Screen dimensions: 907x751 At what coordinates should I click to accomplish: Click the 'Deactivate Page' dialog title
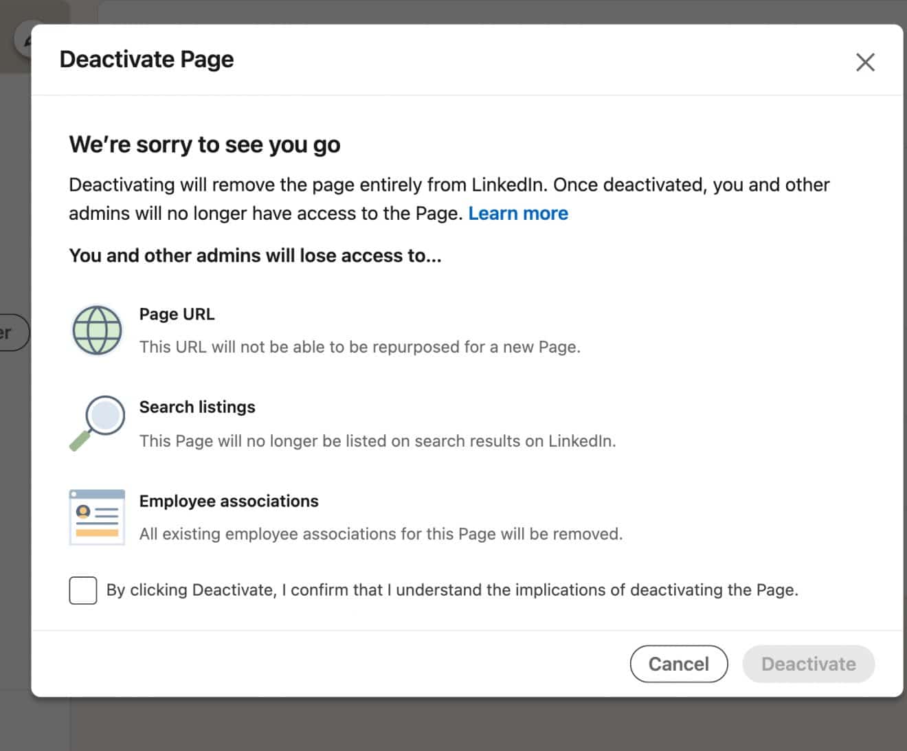tap(146, 60)
